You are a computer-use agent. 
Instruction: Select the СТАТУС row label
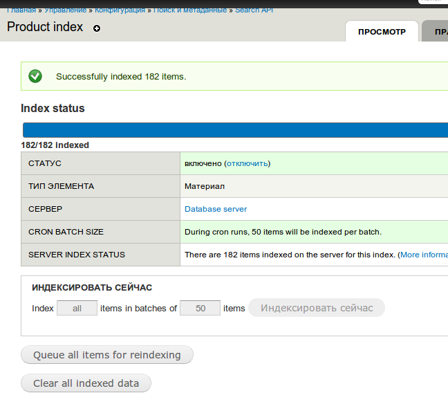coord(44,163)
